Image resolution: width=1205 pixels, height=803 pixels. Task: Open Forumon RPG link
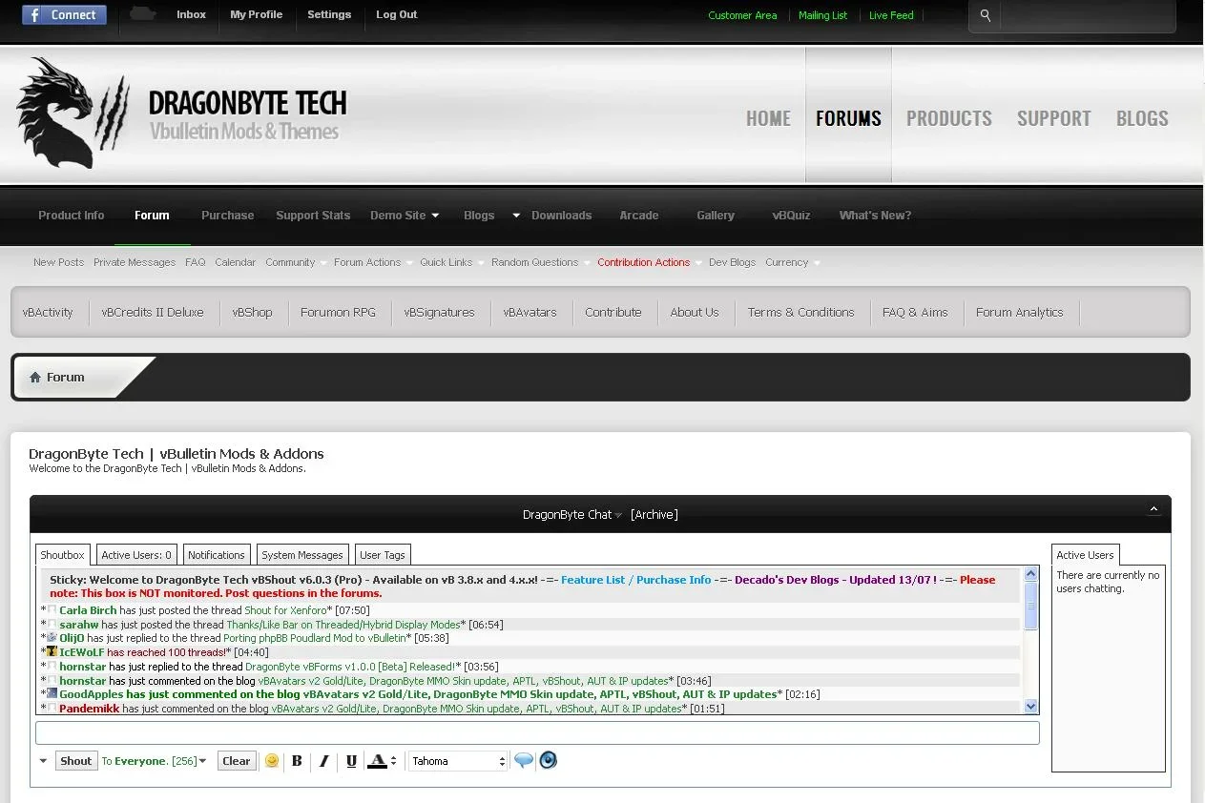(338, 312)
